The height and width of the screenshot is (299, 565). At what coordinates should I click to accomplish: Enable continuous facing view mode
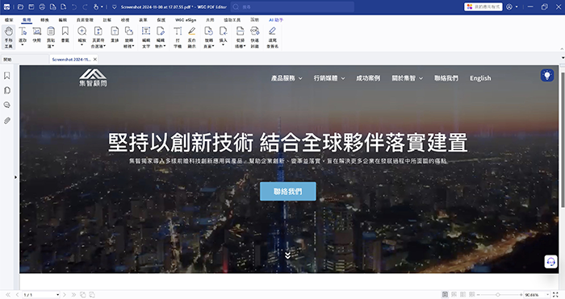point(471,295)
